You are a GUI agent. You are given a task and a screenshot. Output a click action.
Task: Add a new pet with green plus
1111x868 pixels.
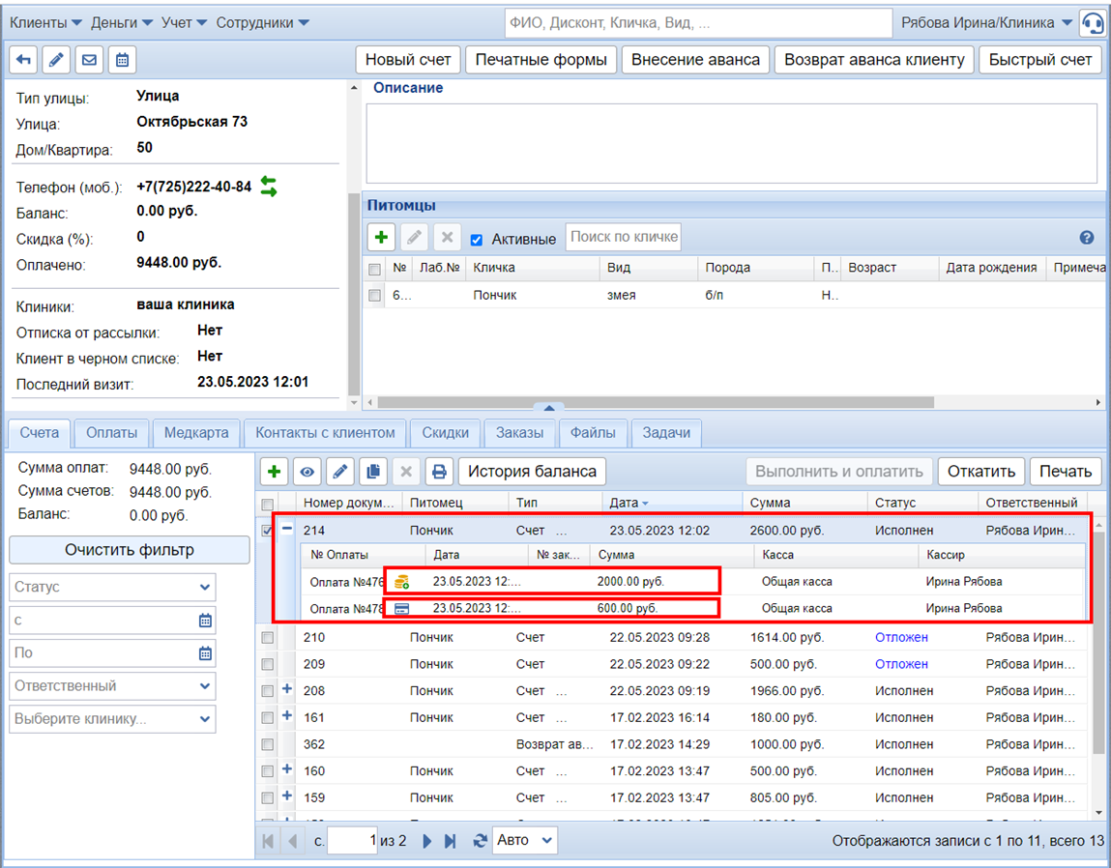pyautogui.click(x=381, y=237)
